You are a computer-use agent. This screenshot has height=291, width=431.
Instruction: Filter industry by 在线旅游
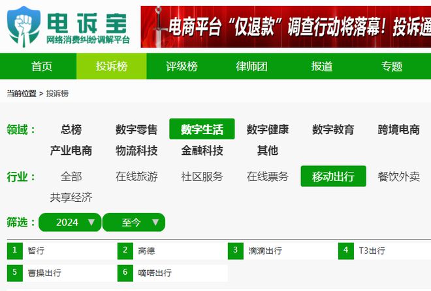pyautogui.click(x=136, y=176)
